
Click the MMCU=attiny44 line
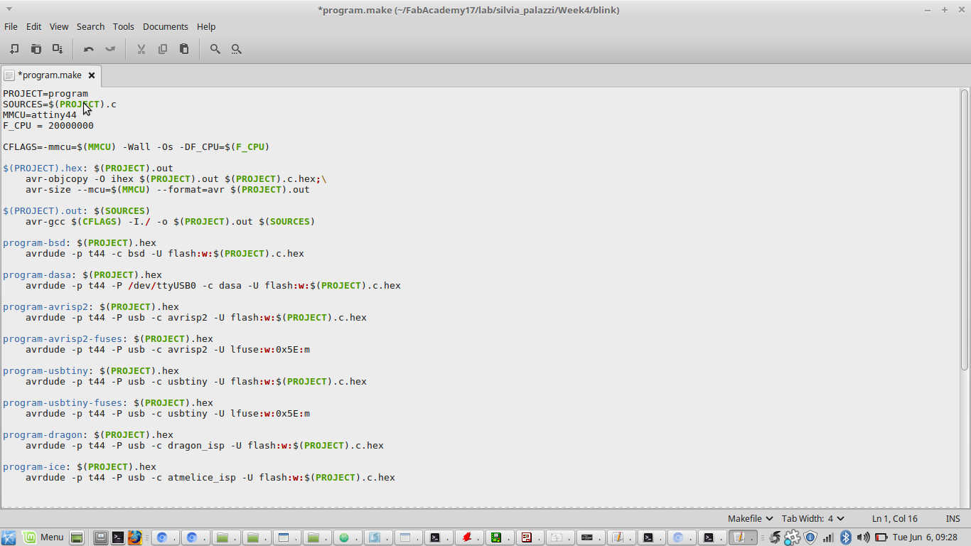40,114
